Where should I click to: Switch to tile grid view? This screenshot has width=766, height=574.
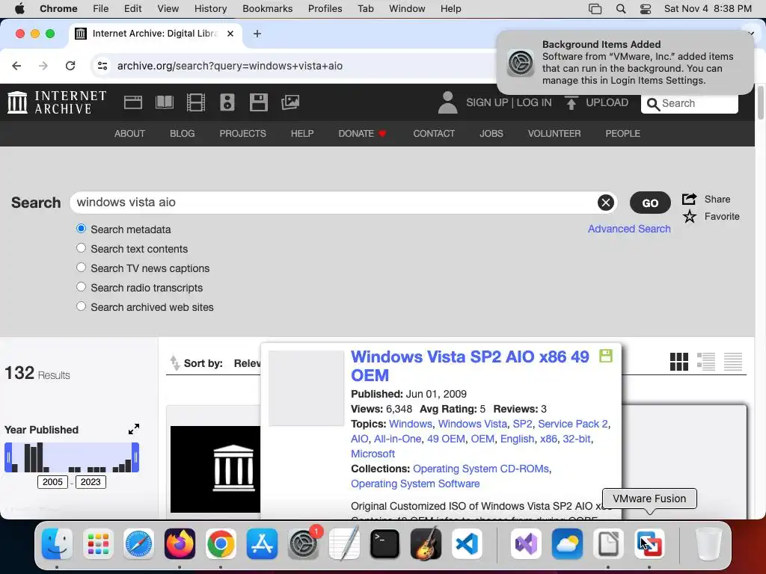679,362
